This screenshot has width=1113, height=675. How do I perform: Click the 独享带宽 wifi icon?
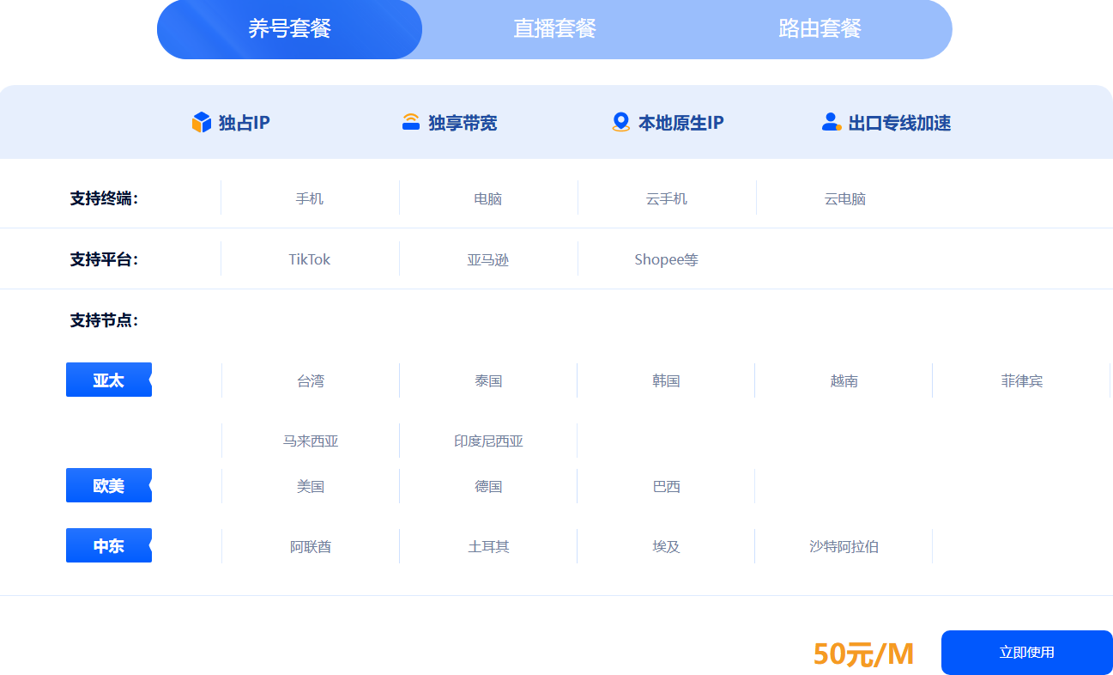click(x=411, y=123)
